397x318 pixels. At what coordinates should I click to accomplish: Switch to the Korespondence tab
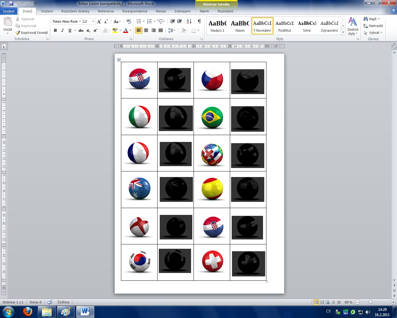(135, 11)
